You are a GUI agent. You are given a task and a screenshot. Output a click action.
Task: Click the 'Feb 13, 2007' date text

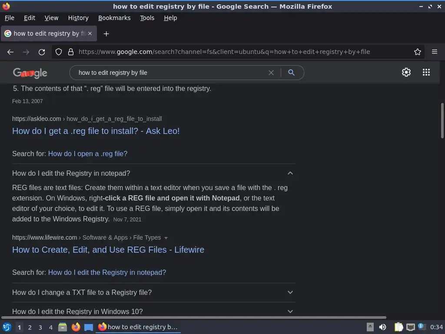pos(27,101)
